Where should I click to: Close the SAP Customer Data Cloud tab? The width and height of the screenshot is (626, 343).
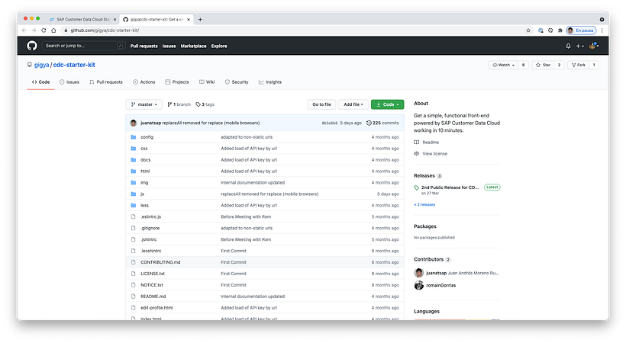coord(115,19)
